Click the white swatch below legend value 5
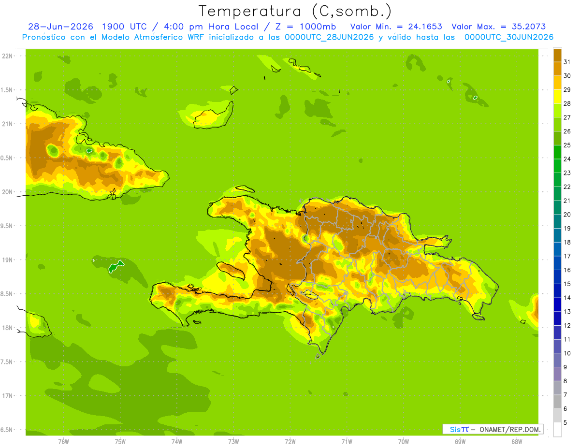The width and height of the screenshot is (580, 448). pyautogui.click(x=557, y=430)
